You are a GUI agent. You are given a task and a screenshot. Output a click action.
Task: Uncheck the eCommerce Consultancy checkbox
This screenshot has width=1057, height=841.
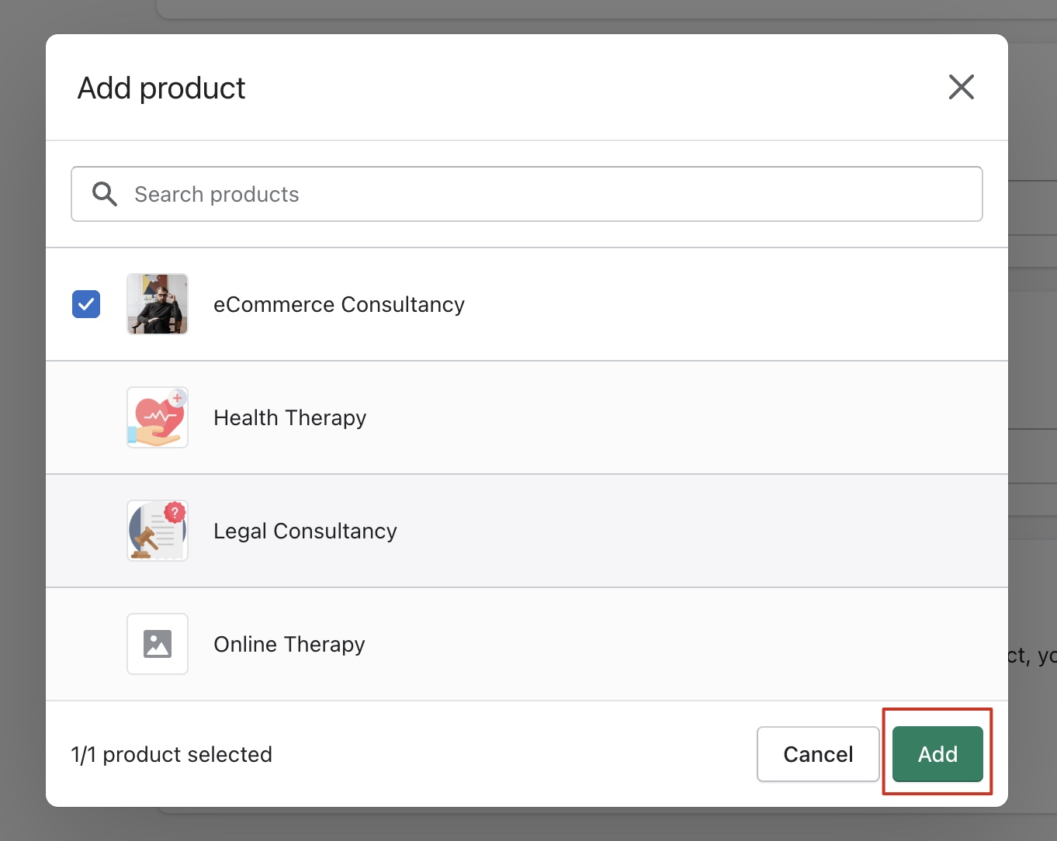coord(86,304)
